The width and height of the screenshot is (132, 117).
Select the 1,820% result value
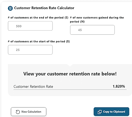[x=119, y=86]
